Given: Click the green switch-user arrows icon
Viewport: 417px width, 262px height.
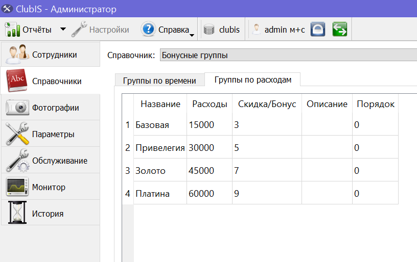Looking at the screenshot, I should (x=340, y=29).
